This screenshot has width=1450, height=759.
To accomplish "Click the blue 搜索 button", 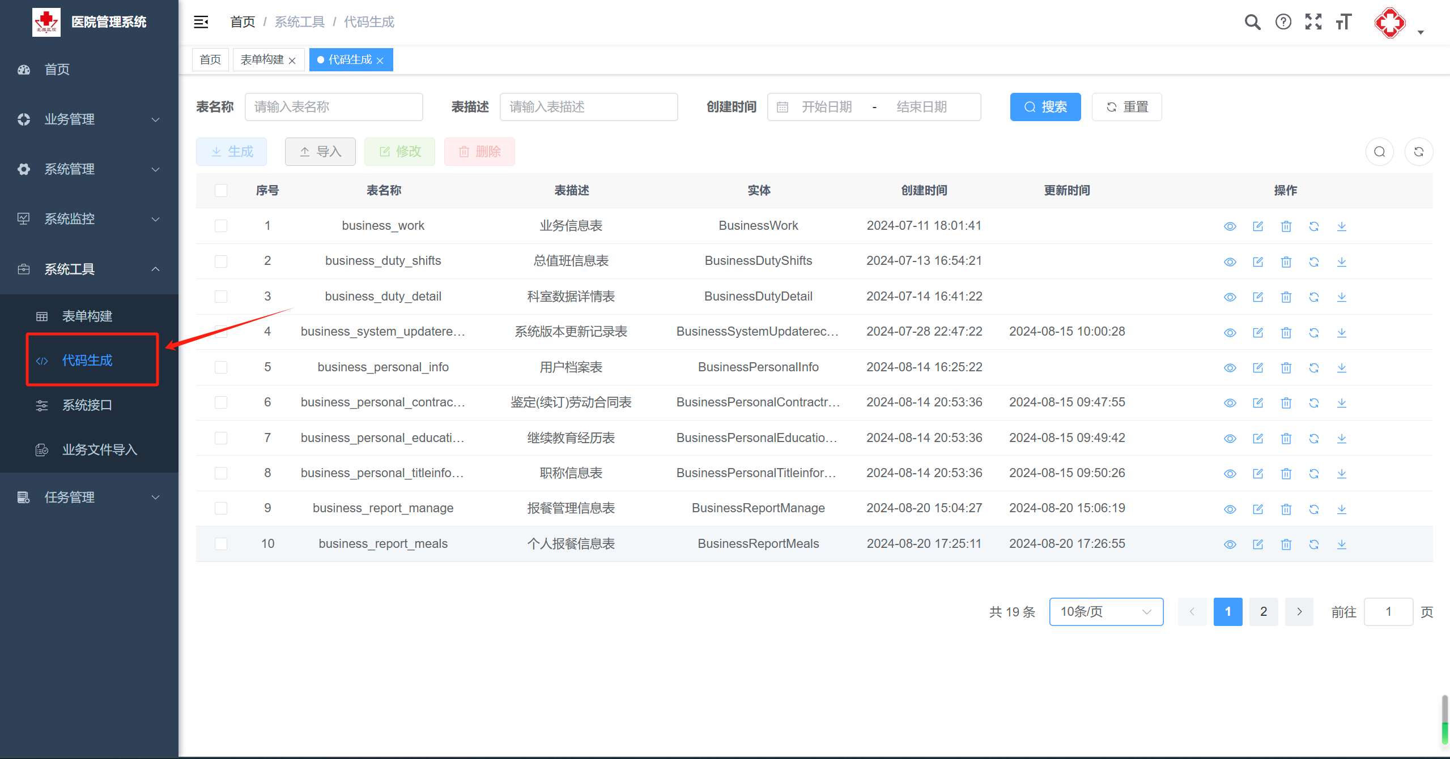I will [x=1045, y=107].
